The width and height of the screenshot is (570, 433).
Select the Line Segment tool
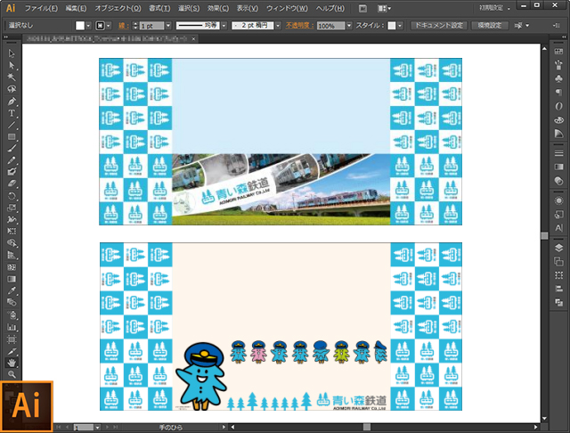[12, 125]
